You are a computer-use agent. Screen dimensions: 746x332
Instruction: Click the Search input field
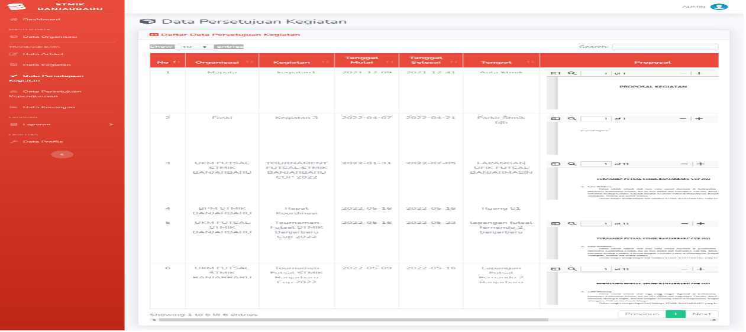[665, 47]
